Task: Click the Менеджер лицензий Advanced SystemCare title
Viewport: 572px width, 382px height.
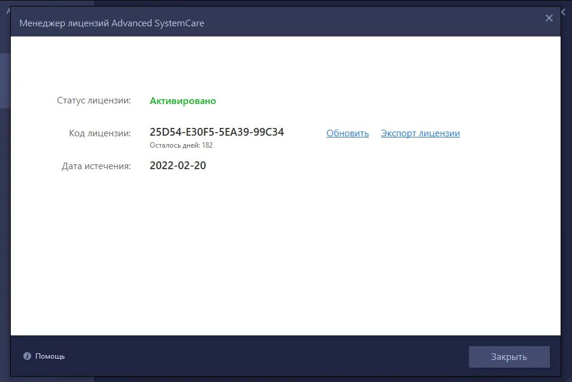Action: click(x=111, y=23)
